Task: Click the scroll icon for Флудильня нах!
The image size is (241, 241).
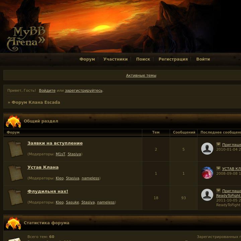Action: (x=15, y=197)
